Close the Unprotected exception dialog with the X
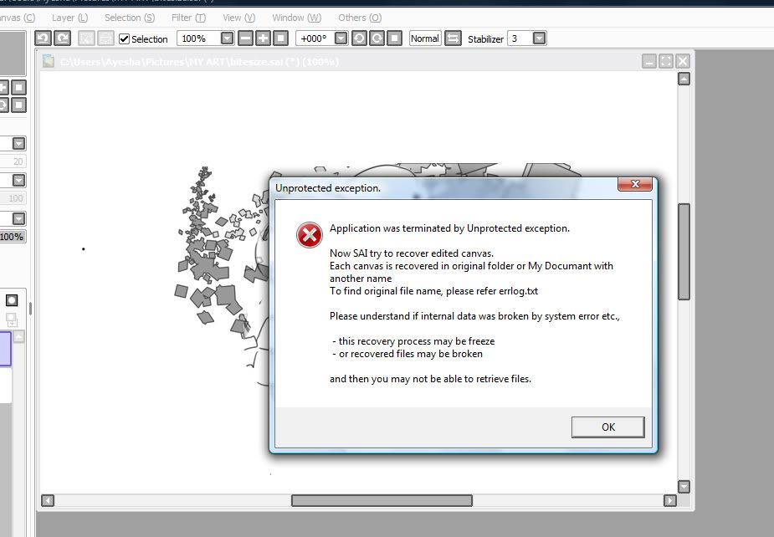Viewport: 774px width, 537px height. tap(635, 184)
